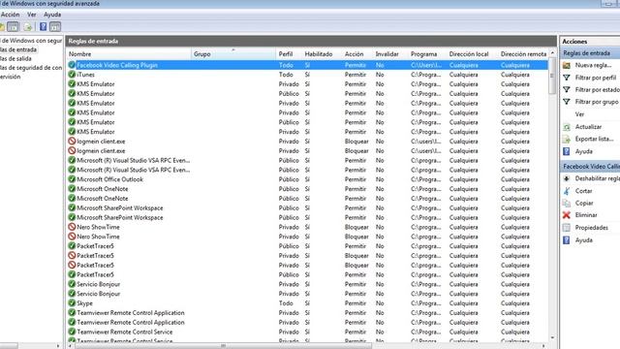Select Reglas de seguridad de conexión node

31,68
